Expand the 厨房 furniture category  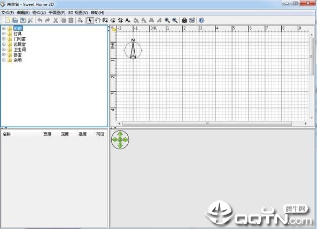point(4,28)
